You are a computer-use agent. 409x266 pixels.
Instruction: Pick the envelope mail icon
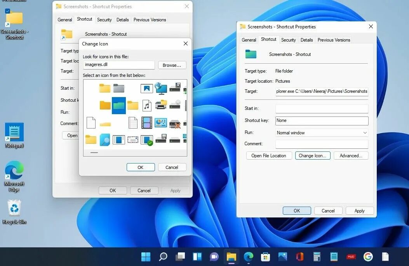[133, 140]
